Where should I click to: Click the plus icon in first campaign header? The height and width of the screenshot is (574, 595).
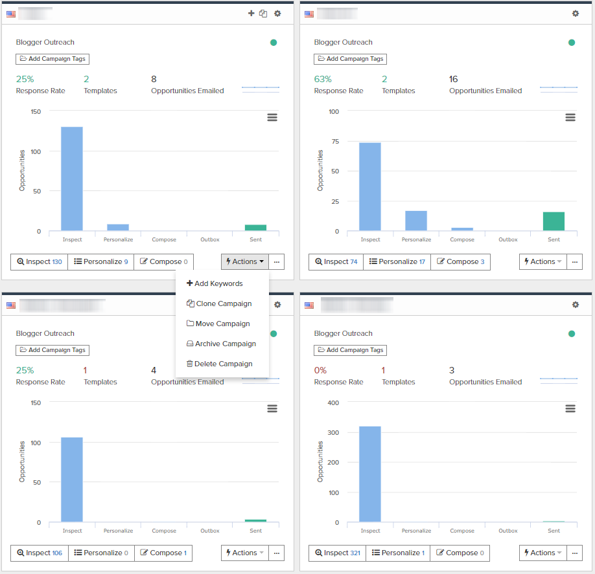pyautogui.click(x=251, y=13)
